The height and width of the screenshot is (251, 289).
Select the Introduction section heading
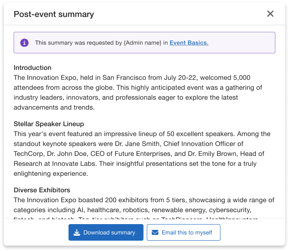[32, 68]
